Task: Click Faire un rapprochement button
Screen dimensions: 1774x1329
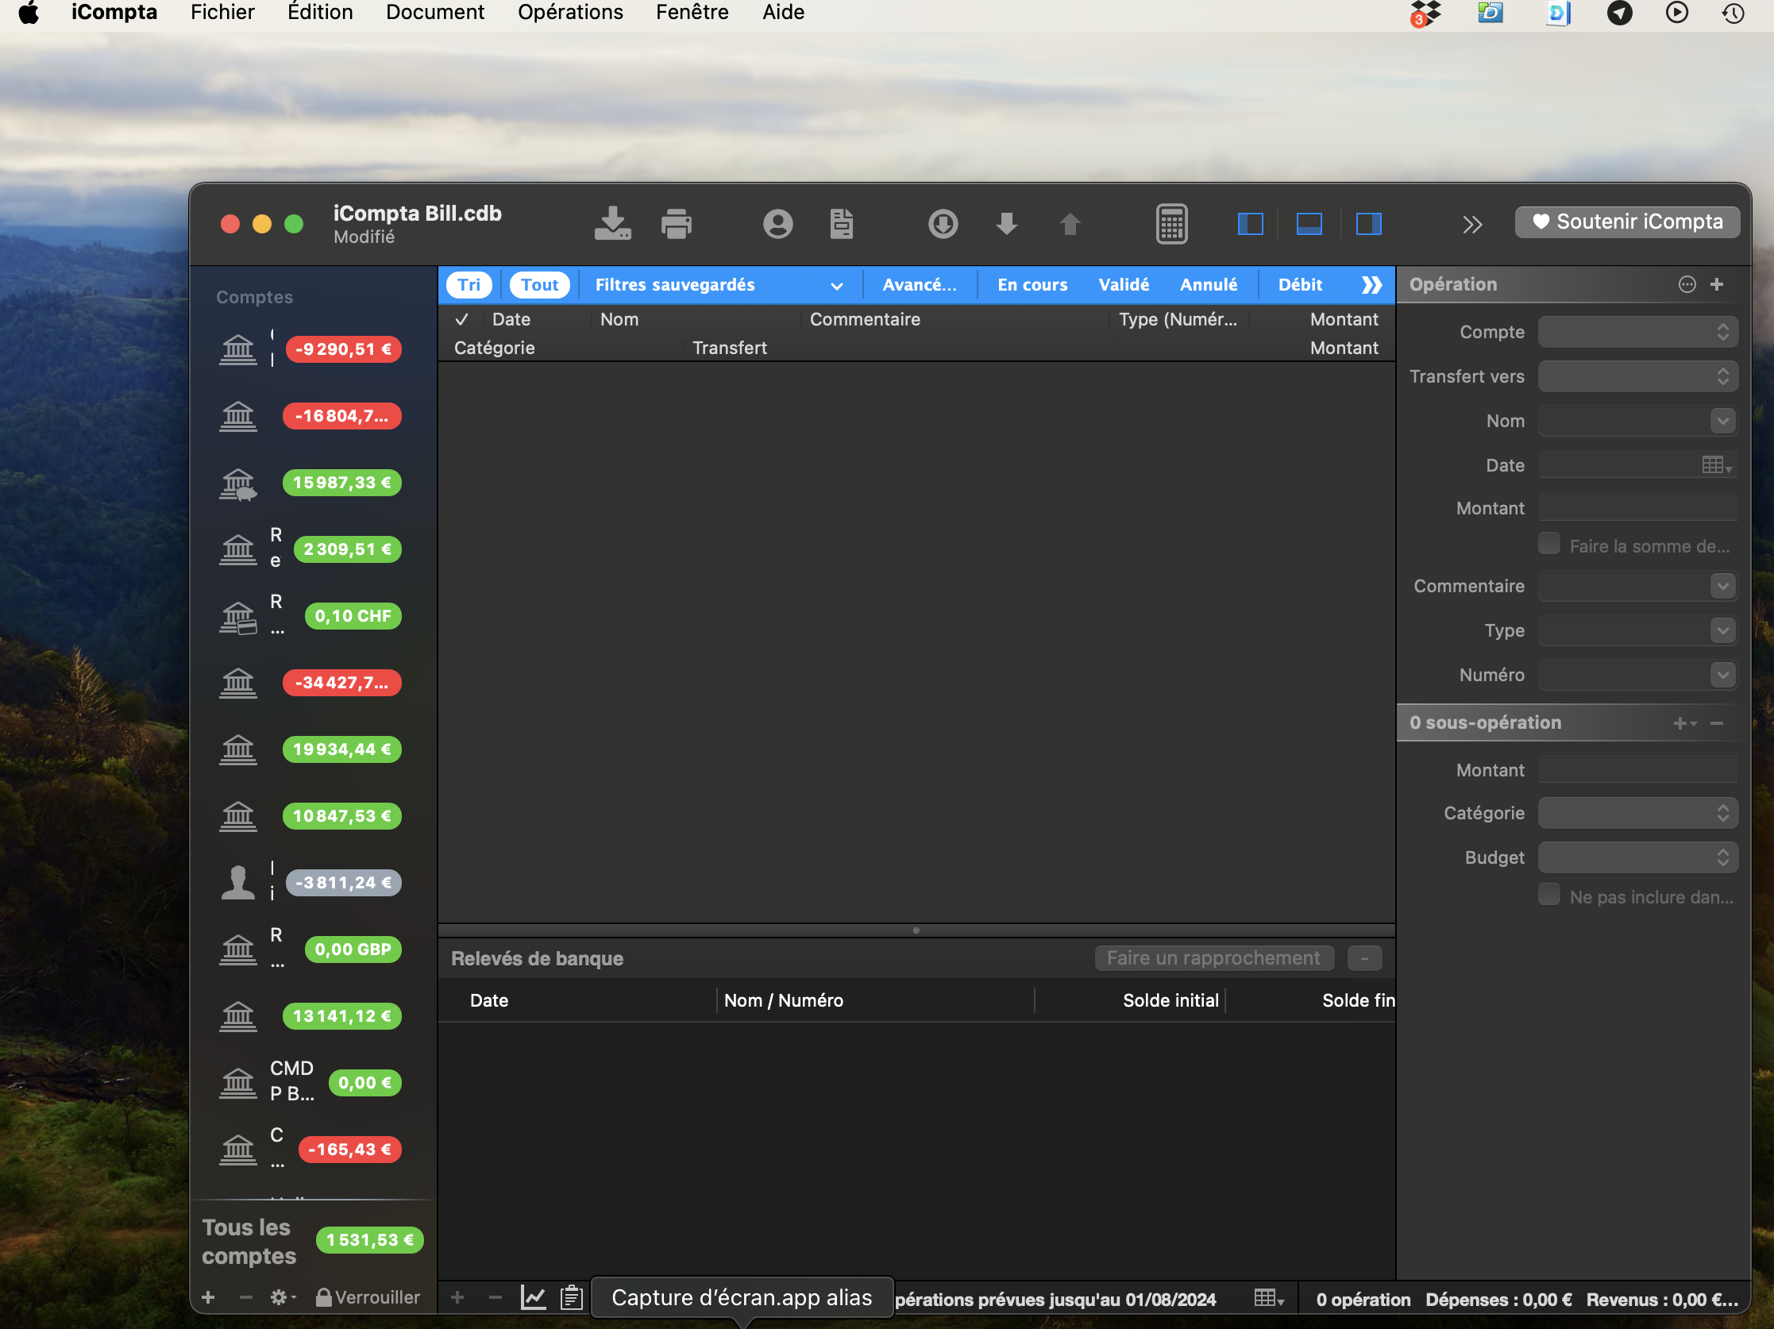Action: (1213, 958)
